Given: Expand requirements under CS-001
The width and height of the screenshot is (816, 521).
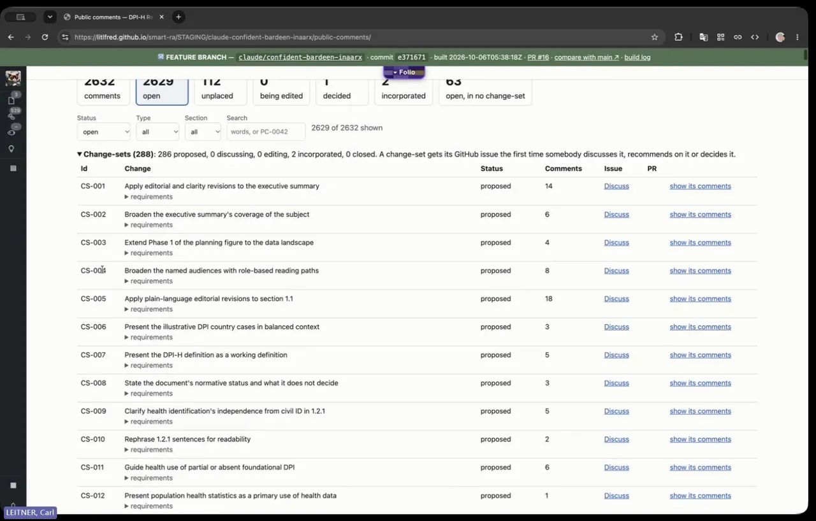Looking at the screenshot, I should (149, 197).
